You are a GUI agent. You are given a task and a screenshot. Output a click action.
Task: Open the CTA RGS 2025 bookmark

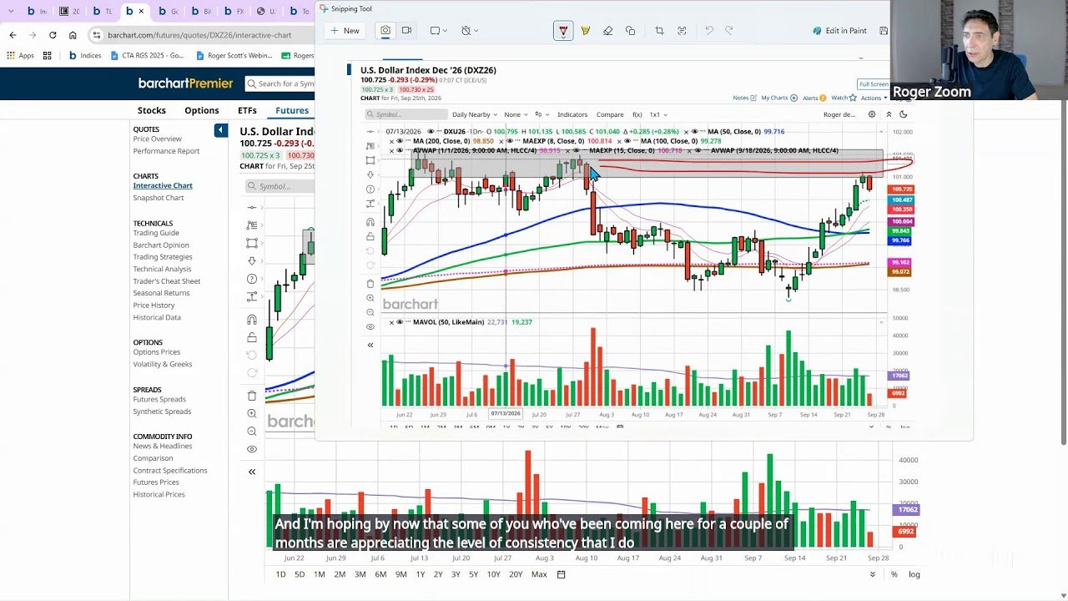(x=147, y=56)
